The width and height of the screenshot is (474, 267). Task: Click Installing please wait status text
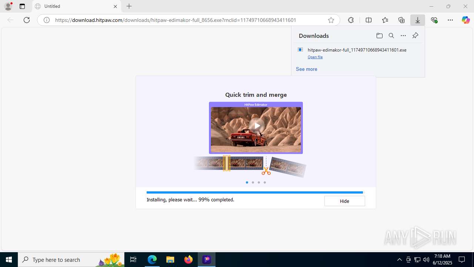point(190,200)
